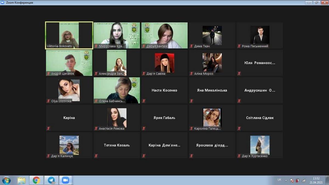The image size is (329, 185).
Task: Open Google Chrome from the taskbar
Action: pyautogui.click(x=36, y=180)
